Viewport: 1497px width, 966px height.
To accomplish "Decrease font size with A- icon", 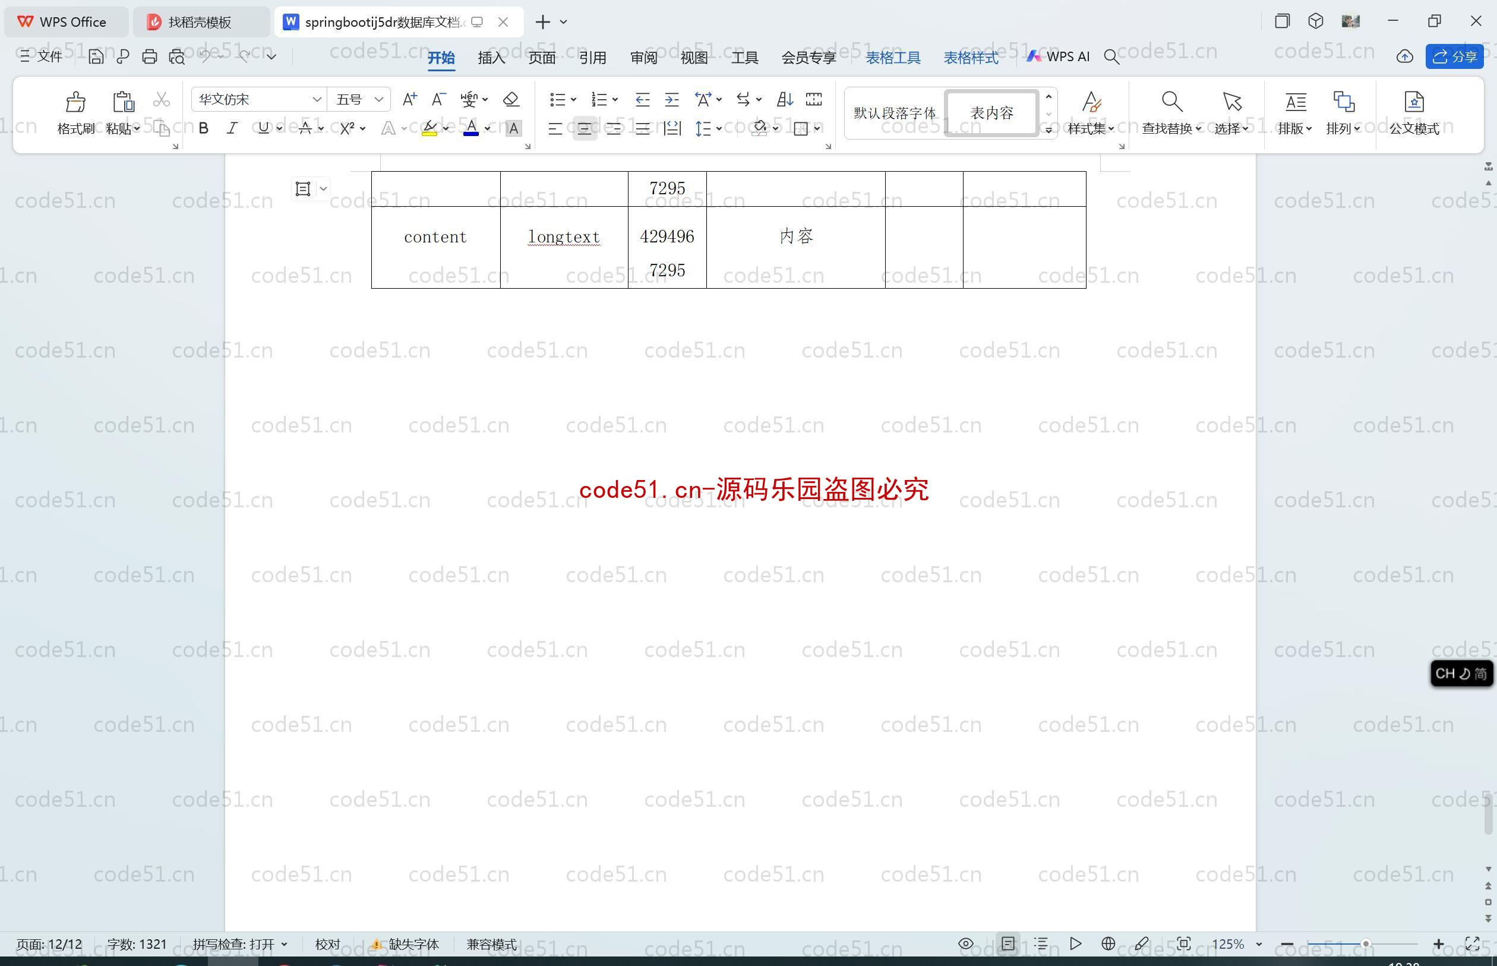I will click(x=438, y=99).
